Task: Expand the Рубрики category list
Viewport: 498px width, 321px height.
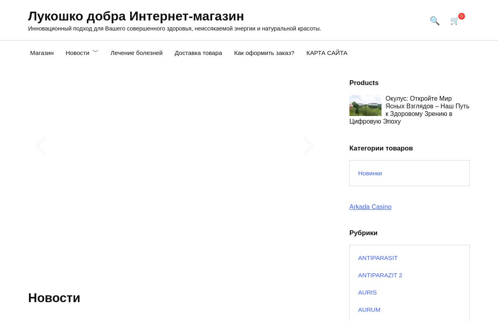Action: (363, 233)
